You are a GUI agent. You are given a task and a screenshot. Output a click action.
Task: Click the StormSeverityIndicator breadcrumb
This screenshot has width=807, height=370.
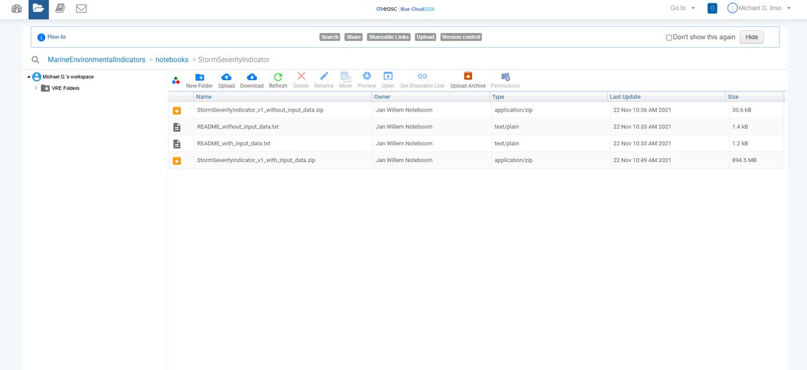[233, 60]
